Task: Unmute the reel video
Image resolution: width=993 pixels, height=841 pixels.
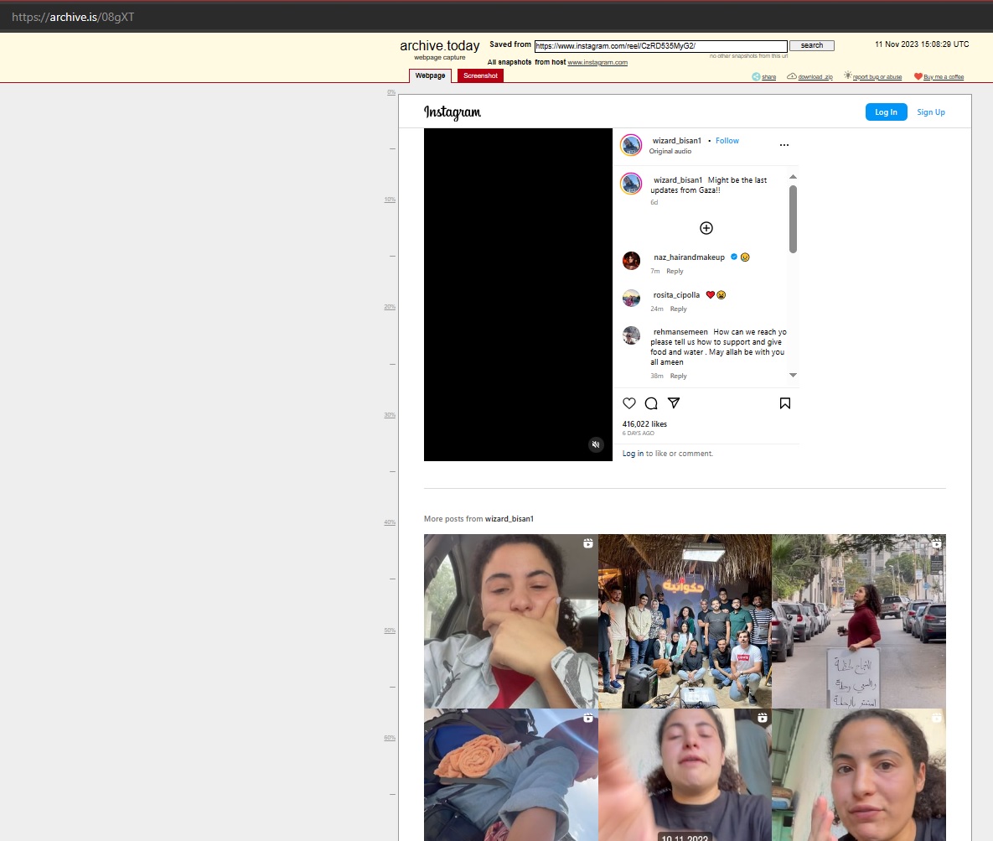Action: tap(596, 444)
